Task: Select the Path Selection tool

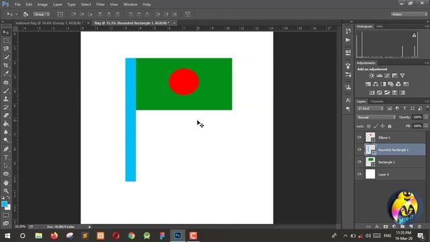Action: point(6,166)
